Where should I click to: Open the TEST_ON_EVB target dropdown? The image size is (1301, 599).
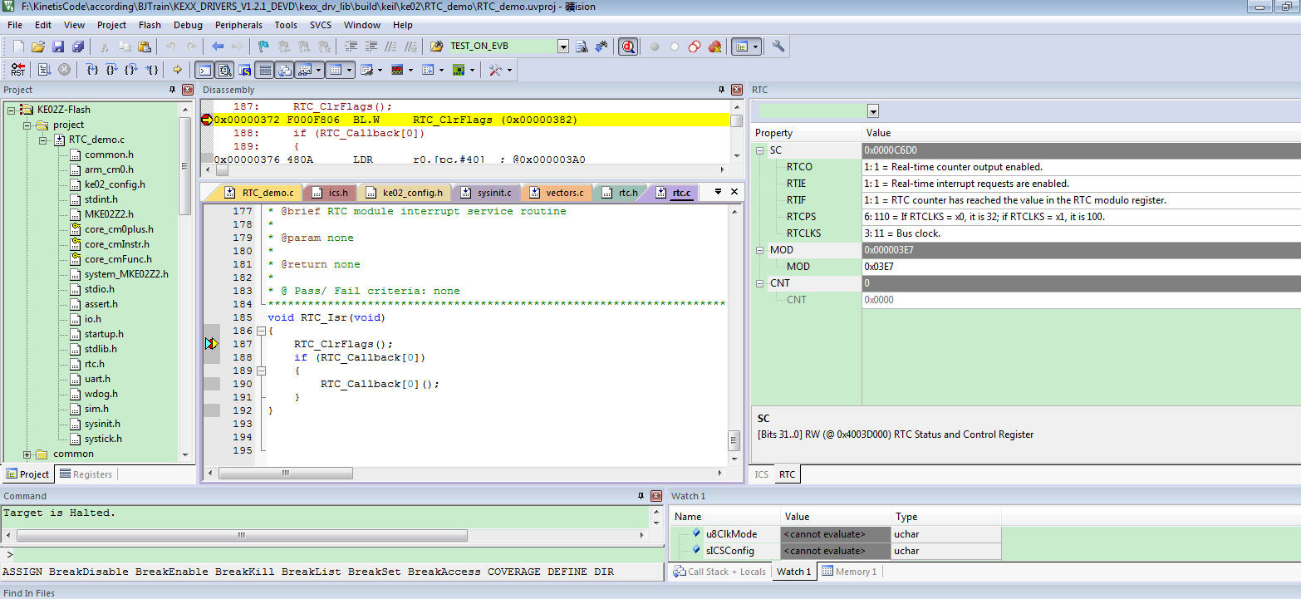(x=562, y=47)
